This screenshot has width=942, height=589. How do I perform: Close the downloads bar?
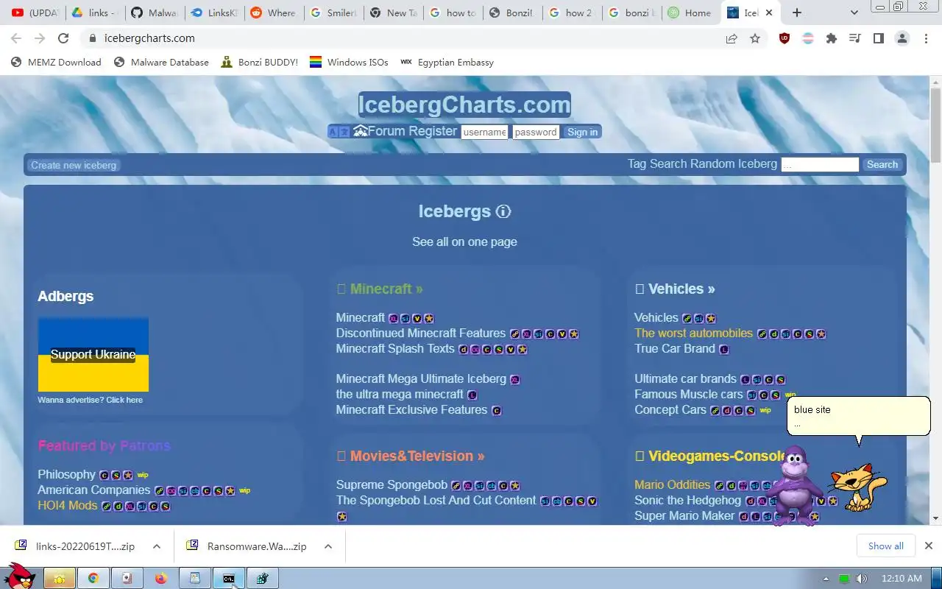point(929,546)
